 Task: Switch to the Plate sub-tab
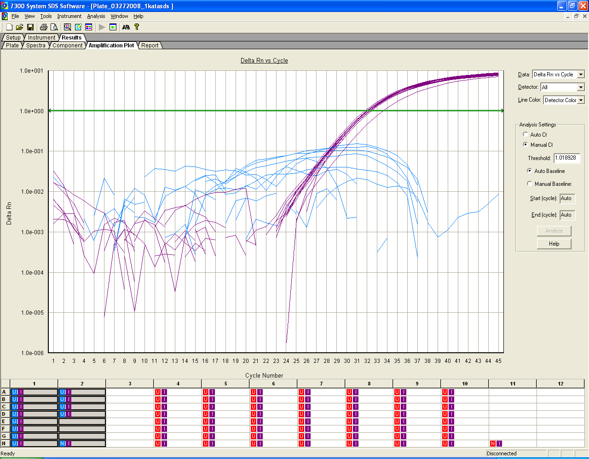pyautogui.click(x=12, y=46)
